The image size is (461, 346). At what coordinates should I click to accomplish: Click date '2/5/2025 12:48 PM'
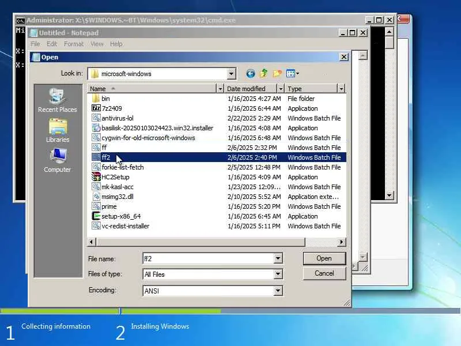coord(254,167)
